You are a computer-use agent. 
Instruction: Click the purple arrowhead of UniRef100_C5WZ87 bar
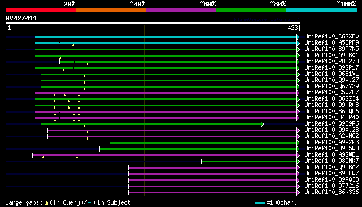pyautogui.click(x=298, y=93)
